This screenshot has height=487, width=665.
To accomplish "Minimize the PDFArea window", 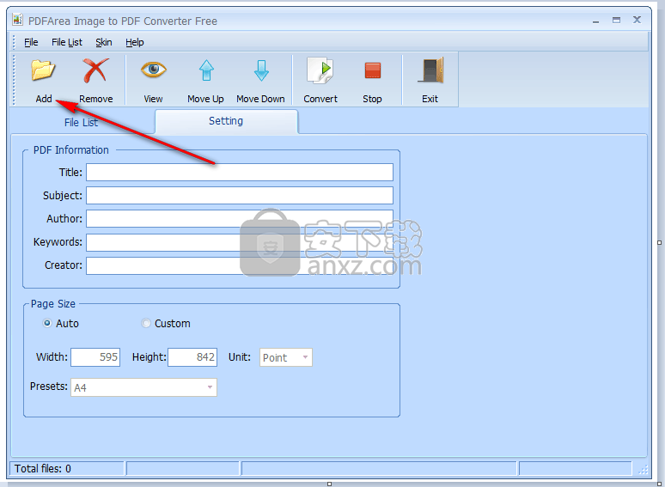I will pos(596,21).
